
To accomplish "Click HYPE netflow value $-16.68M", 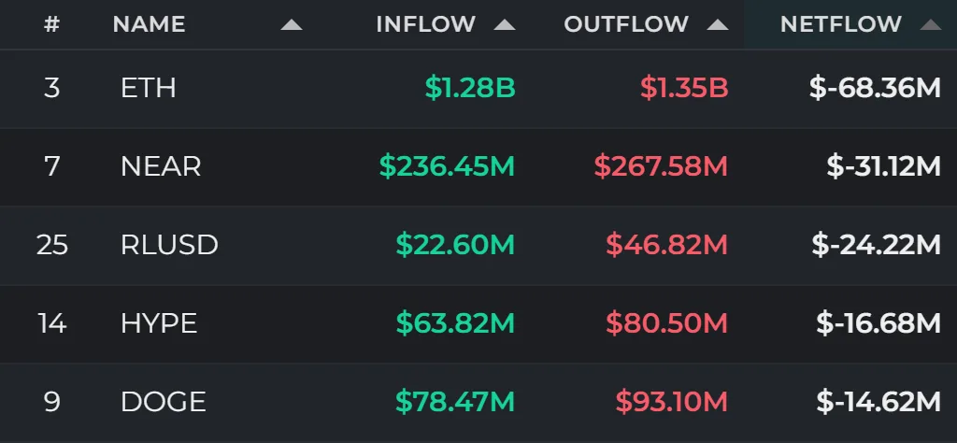I will pyautogui.click(x=878, y=323).
